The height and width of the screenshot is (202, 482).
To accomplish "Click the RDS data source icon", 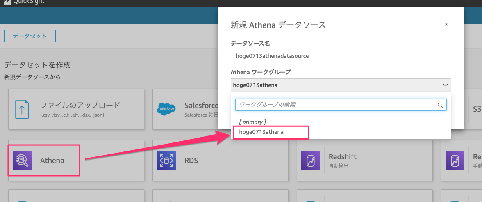I will coord(166,161).
